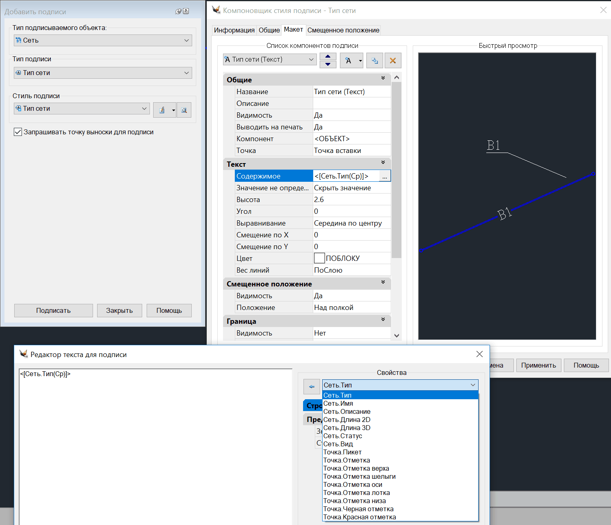Switch to the Общие tab
The image size is (611, 525).
click(269, 30)
